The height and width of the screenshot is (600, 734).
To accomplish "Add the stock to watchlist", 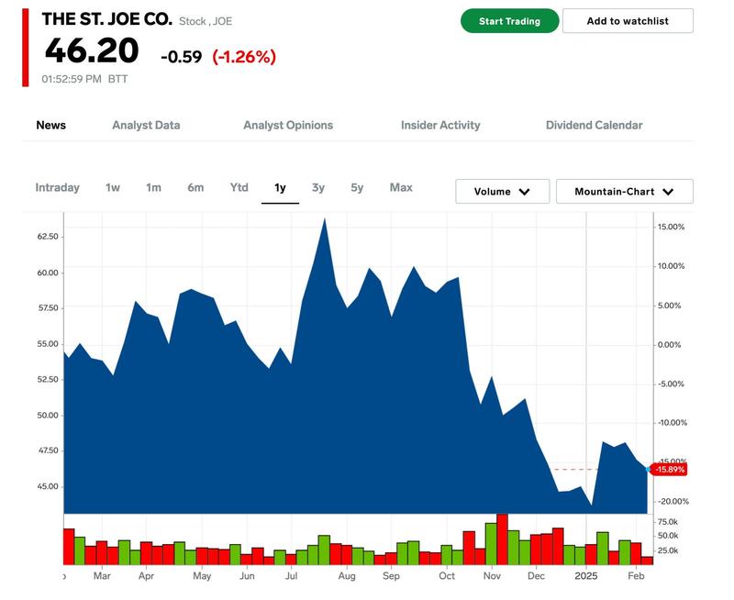I will pos(628,21).
